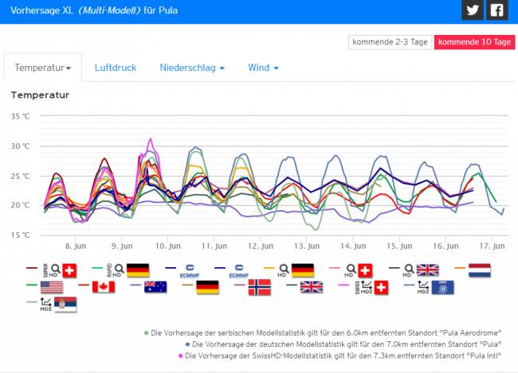Switch to the Luftdruck tab
Image resolution: width=518 pixels, height=373 pixels.
(x=116, y=68)
